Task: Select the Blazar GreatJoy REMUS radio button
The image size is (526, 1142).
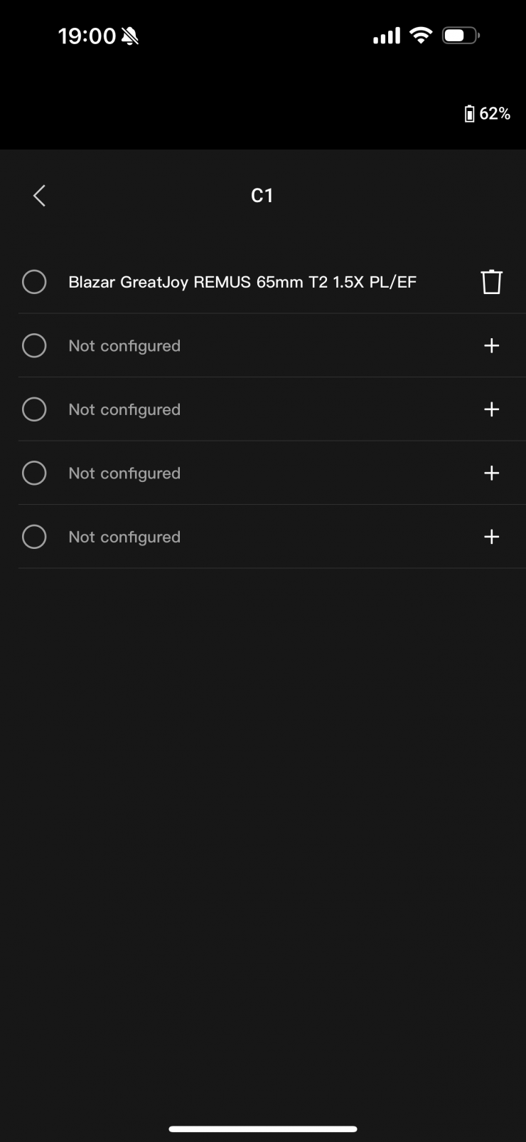Action: [x=34, y=282]
